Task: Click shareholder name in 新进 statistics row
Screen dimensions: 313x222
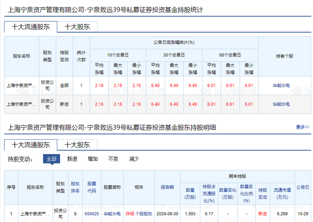Action: click(x=21, y=104)
